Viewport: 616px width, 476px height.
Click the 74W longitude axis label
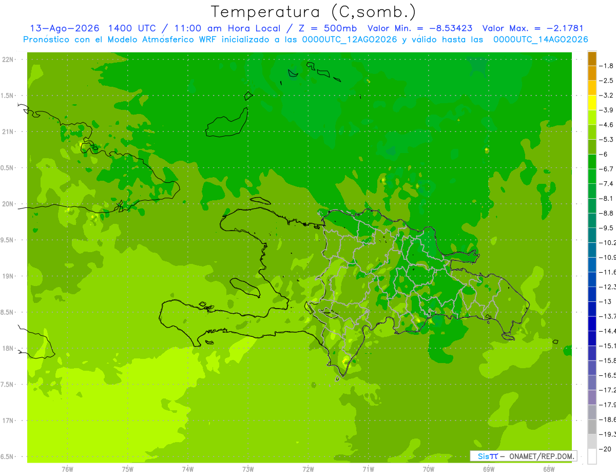pyautogui.click(x=188, y=469)
